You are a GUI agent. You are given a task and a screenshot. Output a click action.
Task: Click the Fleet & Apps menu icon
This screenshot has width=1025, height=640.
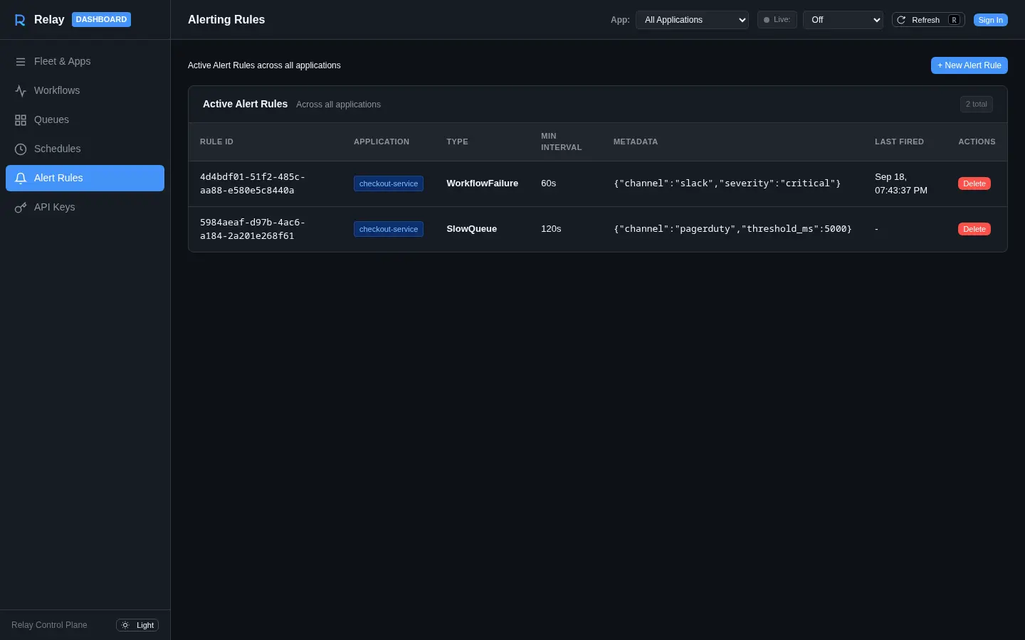click(21, 62)
